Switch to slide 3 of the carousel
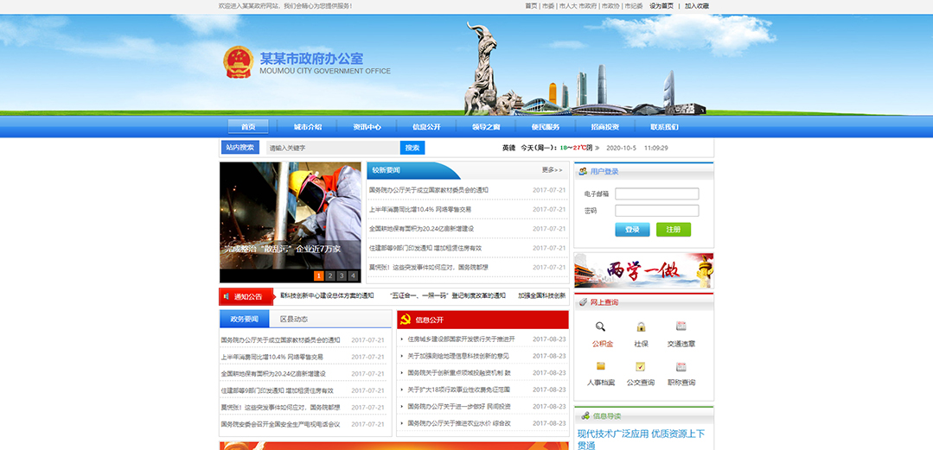Viewport: 933px width, 450px height. (342, 276)
